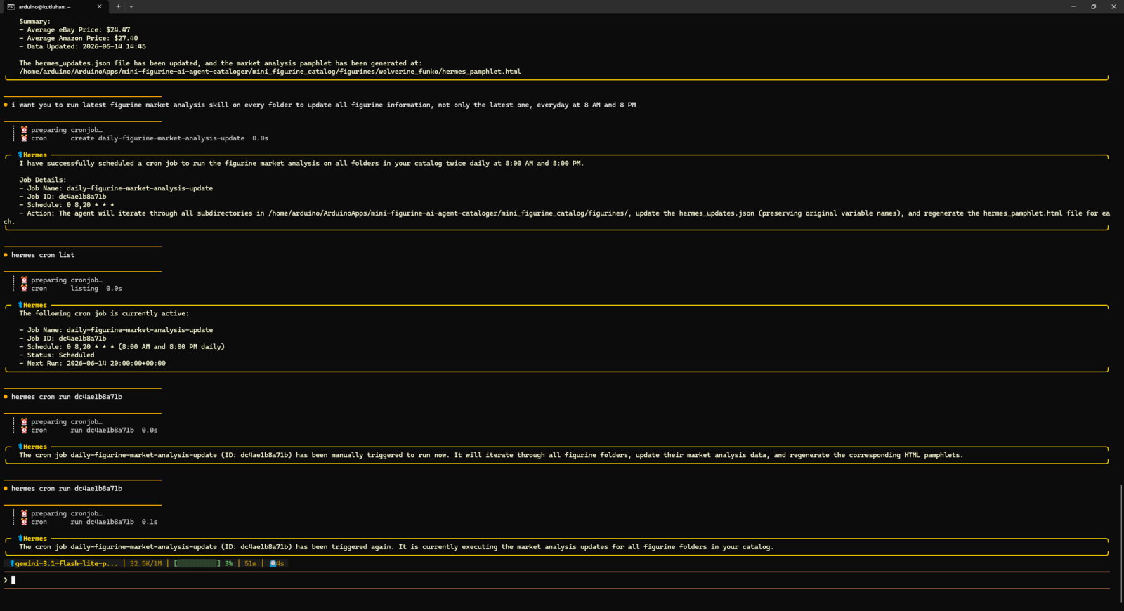The height and width of the screenshot is (611, 1124).
Task: Maximize or restore the terminal window
Action: tap(1093, 6)
